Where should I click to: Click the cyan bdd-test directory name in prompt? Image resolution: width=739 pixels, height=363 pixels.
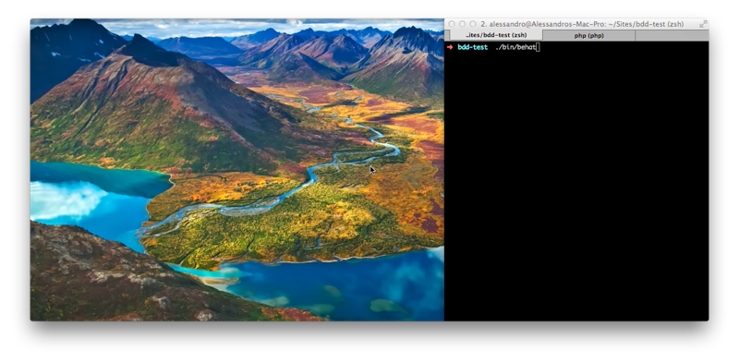(472, 47)
